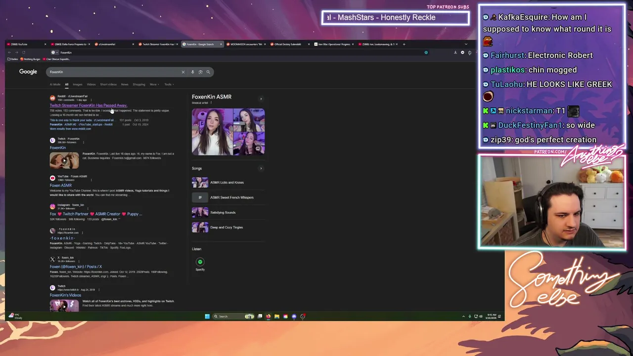Viewport: 633px width, 356px height.
Task: Open More results from www.reddit.com
Action: 70,129
